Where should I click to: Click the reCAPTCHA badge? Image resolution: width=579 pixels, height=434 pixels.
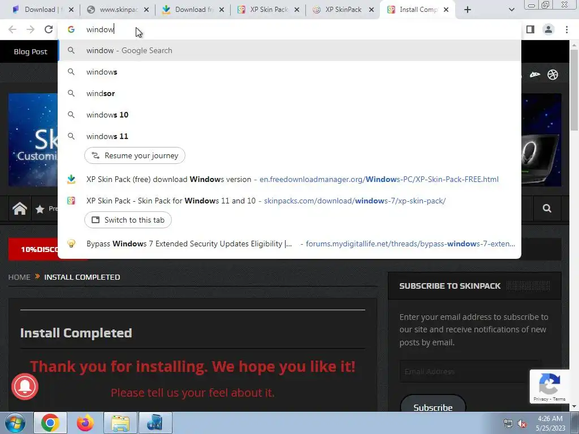tap(550, 387)
